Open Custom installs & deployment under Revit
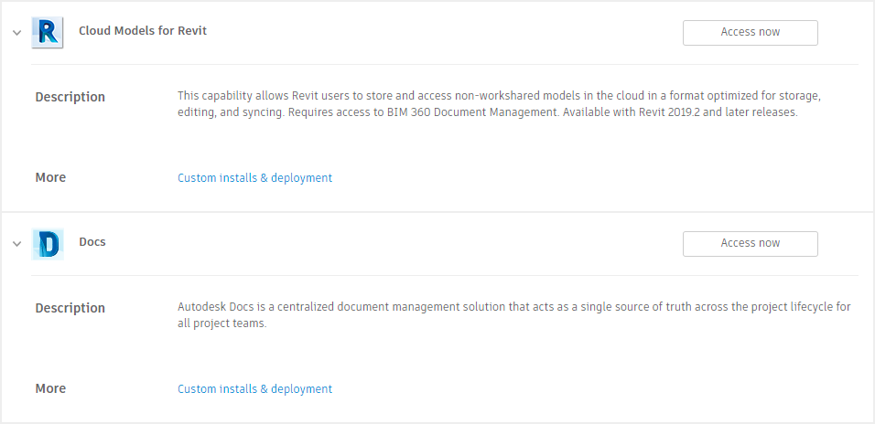 [254, 178]
